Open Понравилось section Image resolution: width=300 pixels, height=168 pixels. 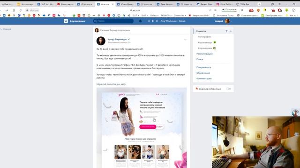click(204, 67)
